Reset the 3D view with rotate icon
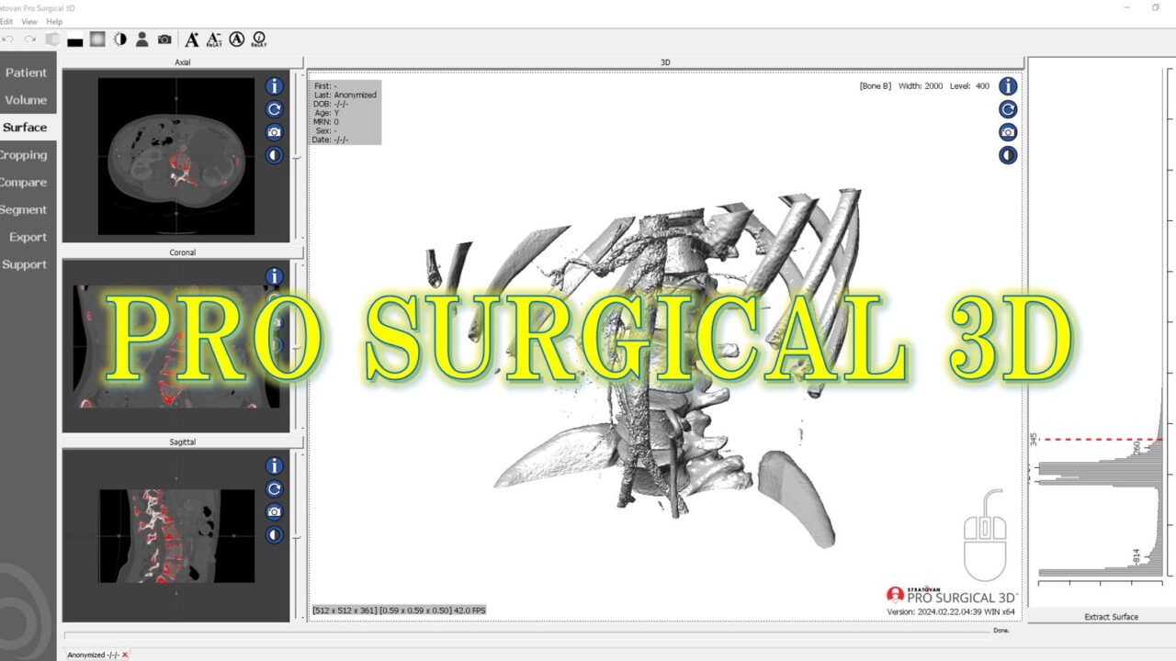 click(1008, 109)
